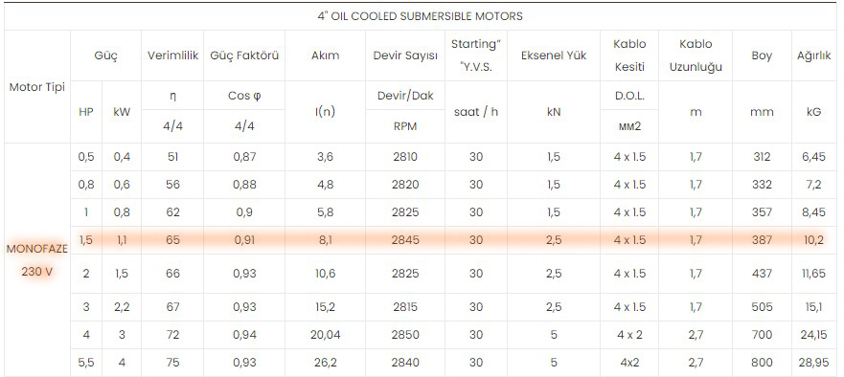Click the 'Eksenel Yük' column header
The width and height of the screenshot is (844, 377).
(x=554, y=55)
